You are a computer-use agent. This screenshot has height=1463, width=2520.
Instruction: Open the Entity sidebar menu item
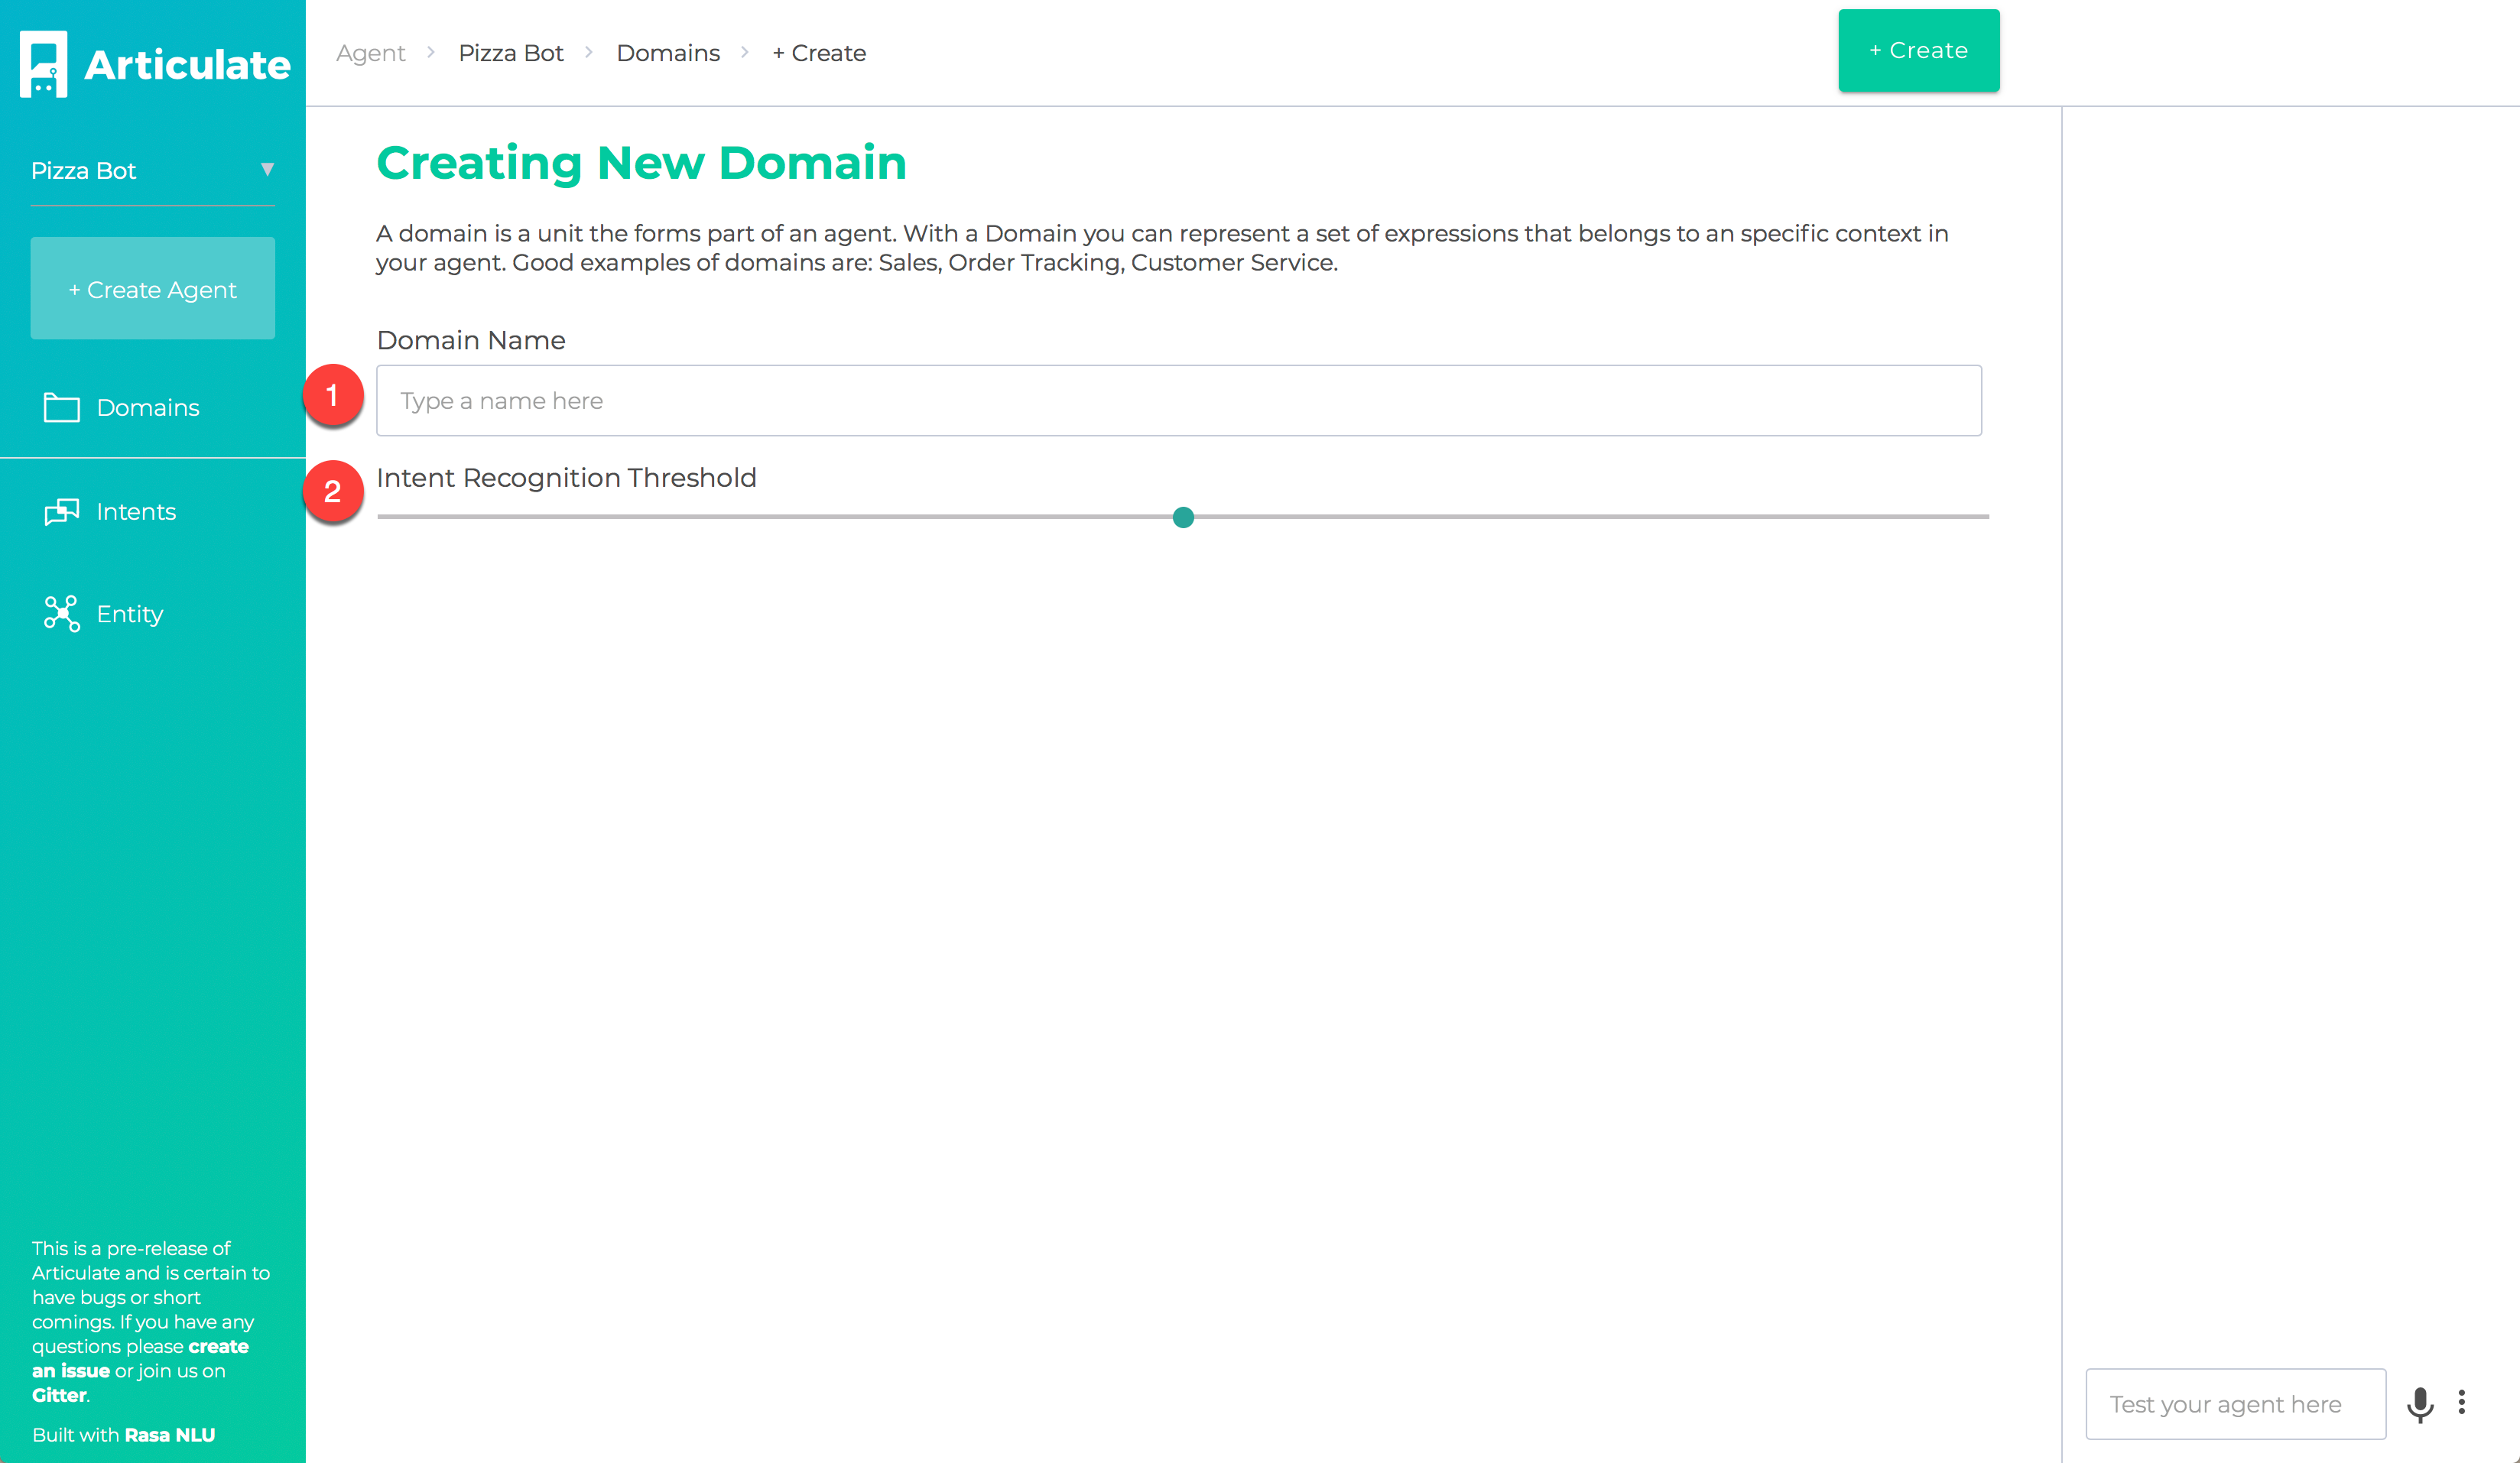[x=152, y=613]
